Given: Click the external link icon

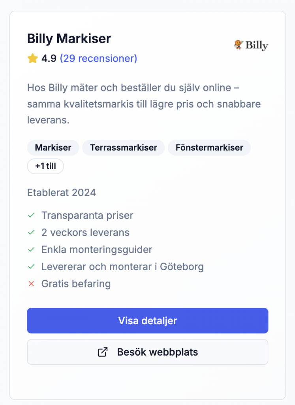Looking at the screenshot, I should pyautogui.click(x=103, y=352).
